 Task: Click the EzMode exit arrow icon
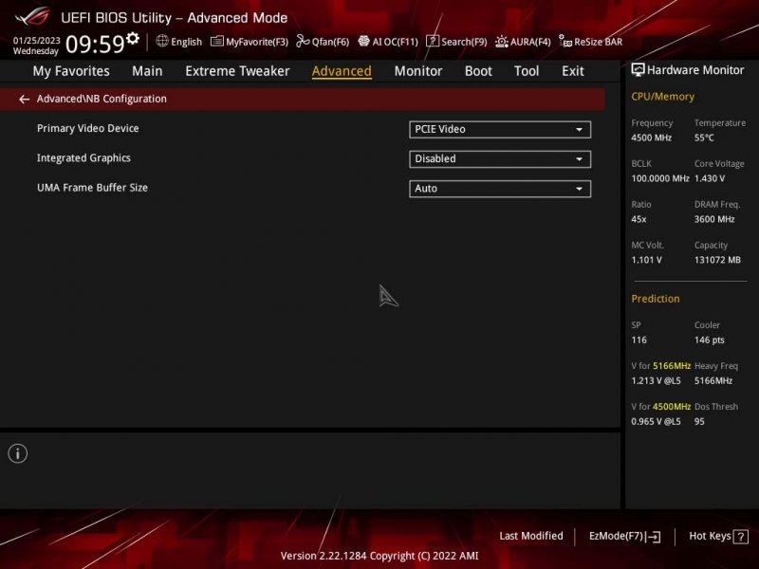(x=653, y=536)
